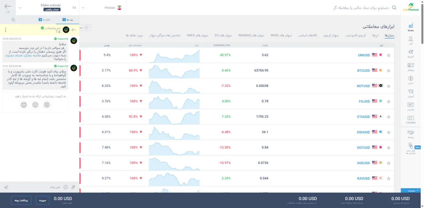Open the finance dollar icon in sidebar

tap(411, 80)
